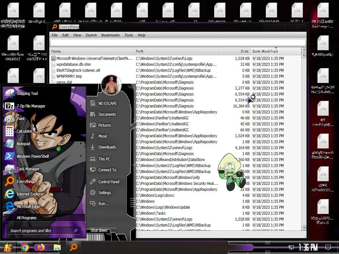Click scrollbar up arrow in Everything
339x254 pixels.
[x=304, y=50]
